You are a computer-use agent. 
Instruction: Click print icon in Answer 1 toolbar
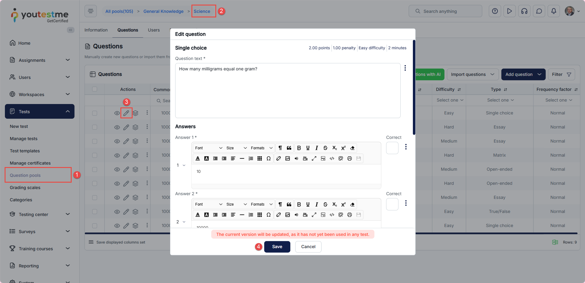tap(349, 158)
